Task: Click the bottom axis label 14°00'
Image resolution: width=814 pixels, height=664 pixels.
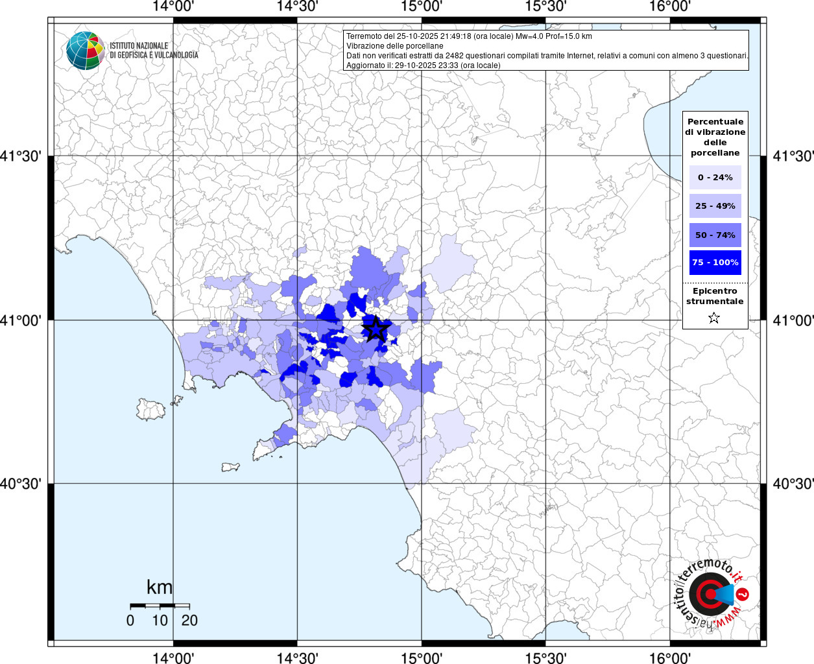Action: 173,658
